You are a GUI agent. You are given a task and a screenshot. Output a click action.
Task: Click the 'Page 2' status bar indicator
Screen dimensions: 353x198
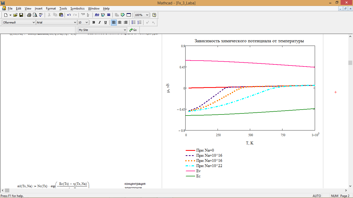pos(345,196)
